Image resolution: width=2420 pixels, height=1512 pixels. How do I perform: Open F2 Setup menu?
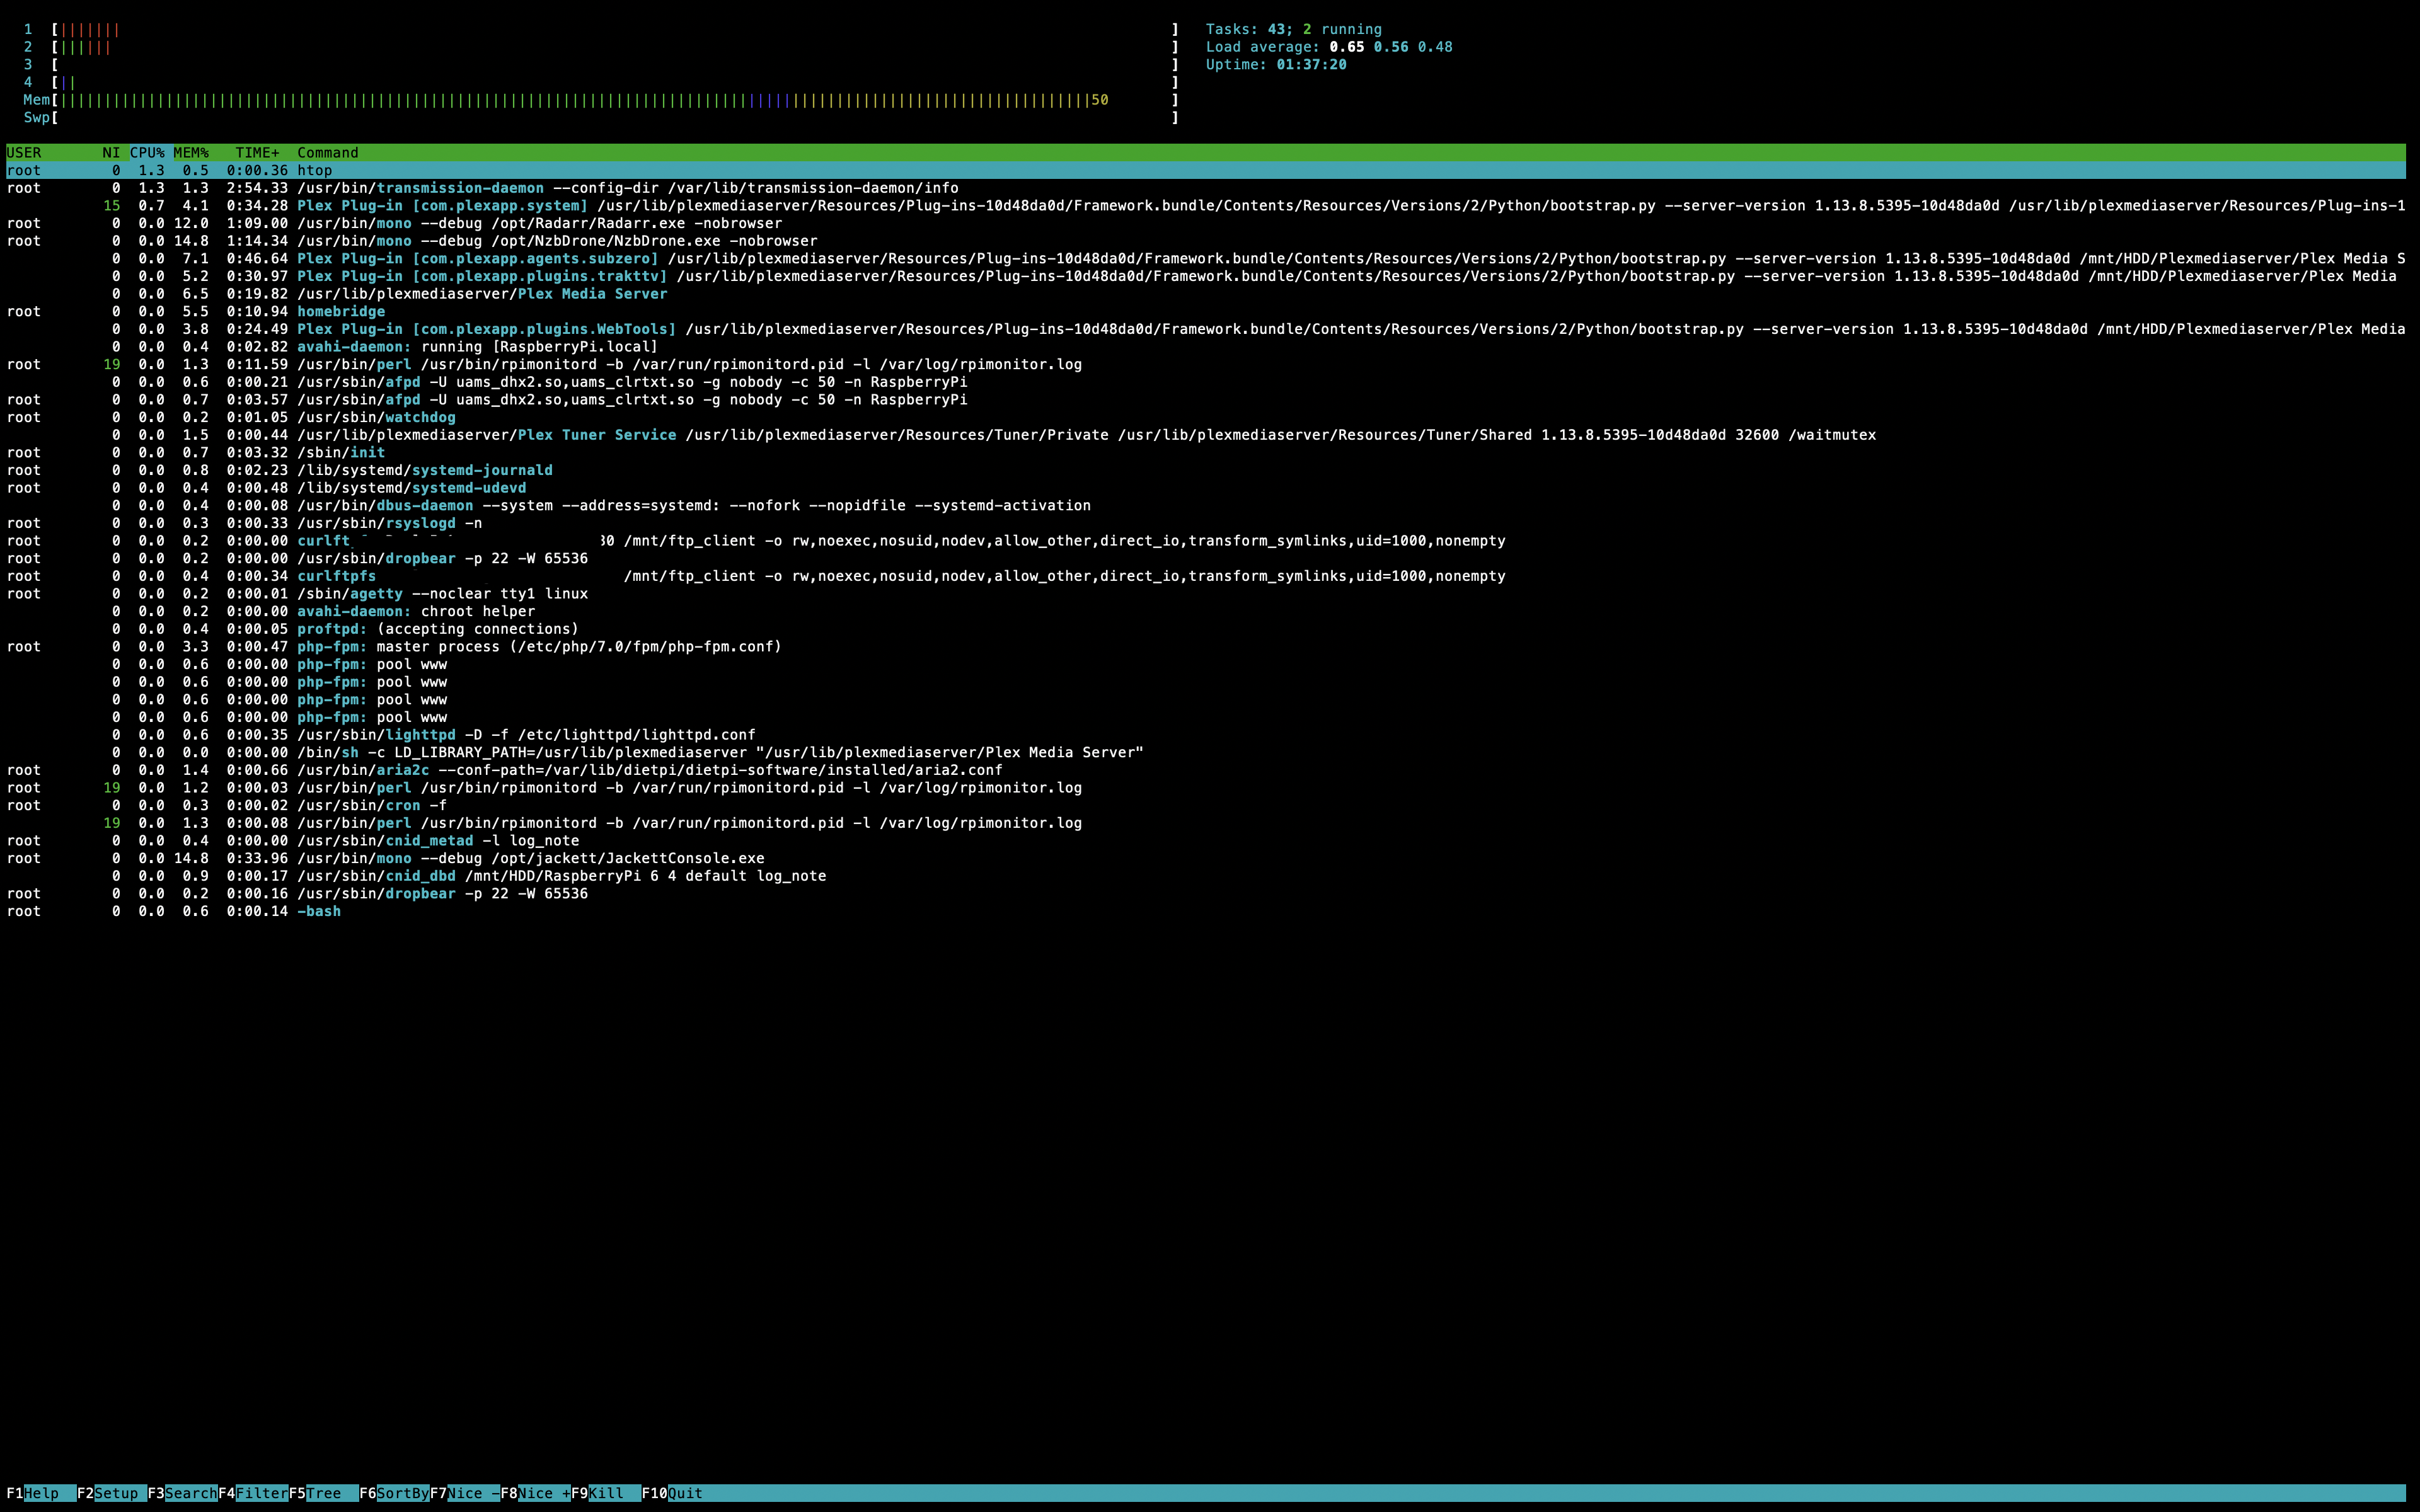pyautogui.click(x=111, y=1493)
